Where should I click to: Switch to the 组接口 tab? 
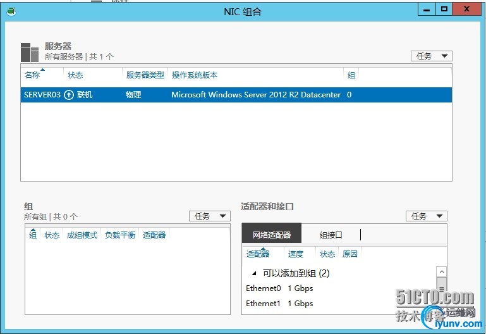pos(331,235)
